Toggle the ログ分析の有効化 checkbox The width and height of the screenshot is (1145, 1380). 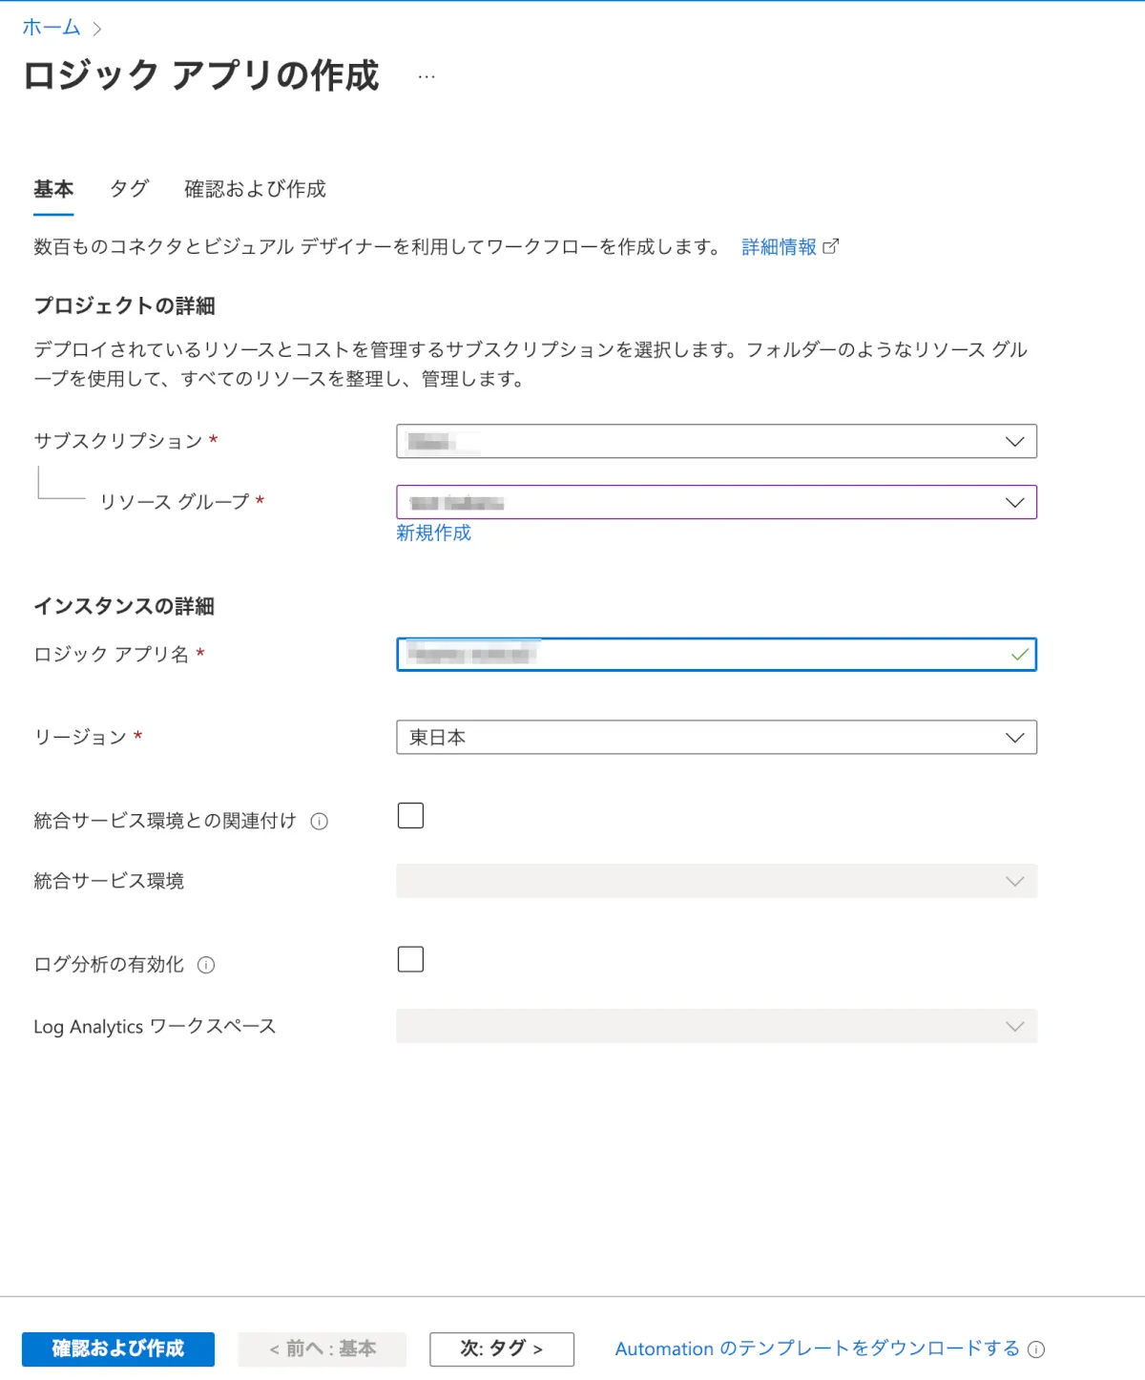click(410, 959)
